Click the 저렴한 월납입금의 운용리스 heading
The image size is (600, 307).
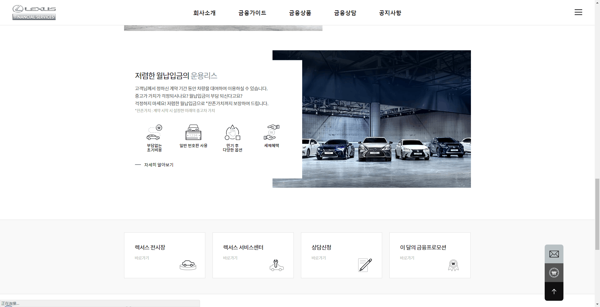176,76
